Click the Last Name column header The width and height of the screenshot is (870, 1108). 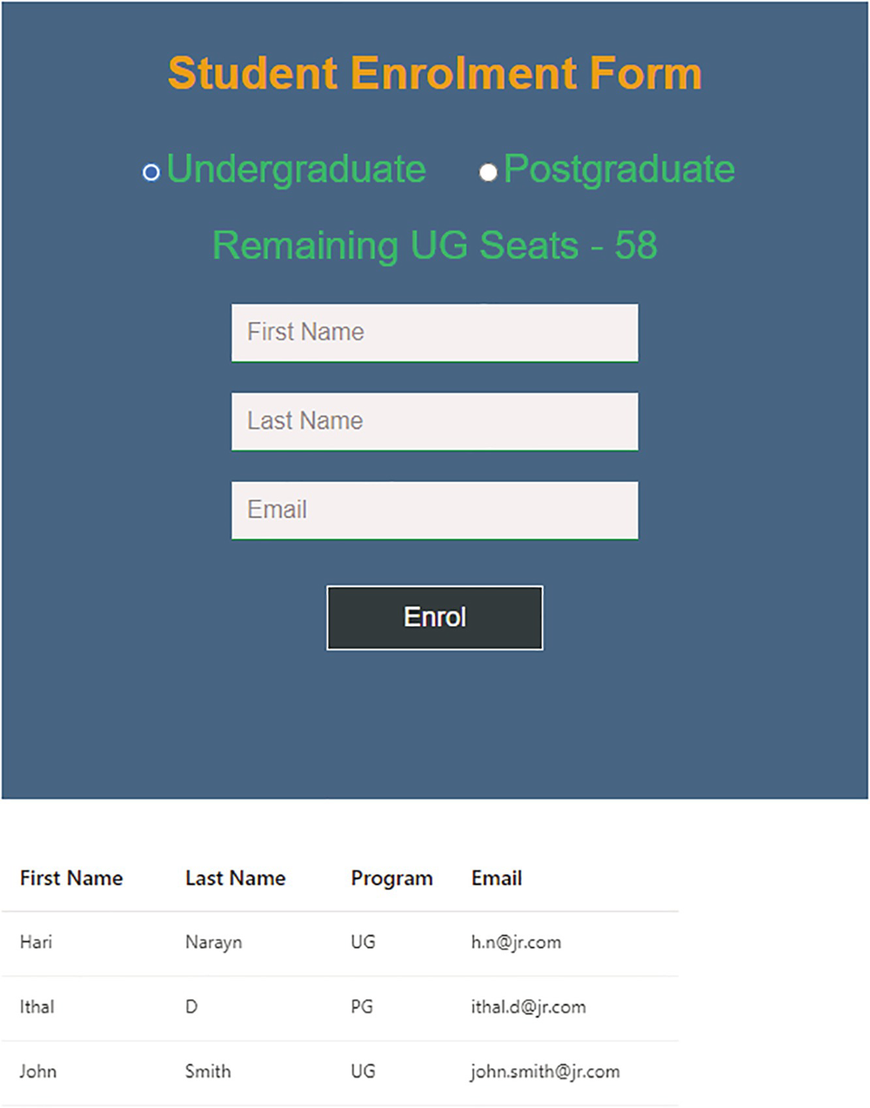click(235, 878)
